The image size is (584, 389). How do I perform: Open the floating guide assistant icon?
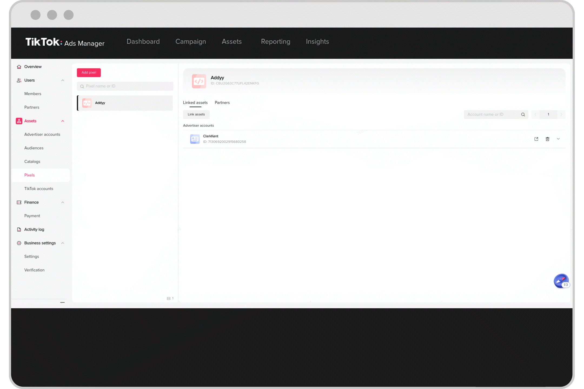(x=561, y=281)
